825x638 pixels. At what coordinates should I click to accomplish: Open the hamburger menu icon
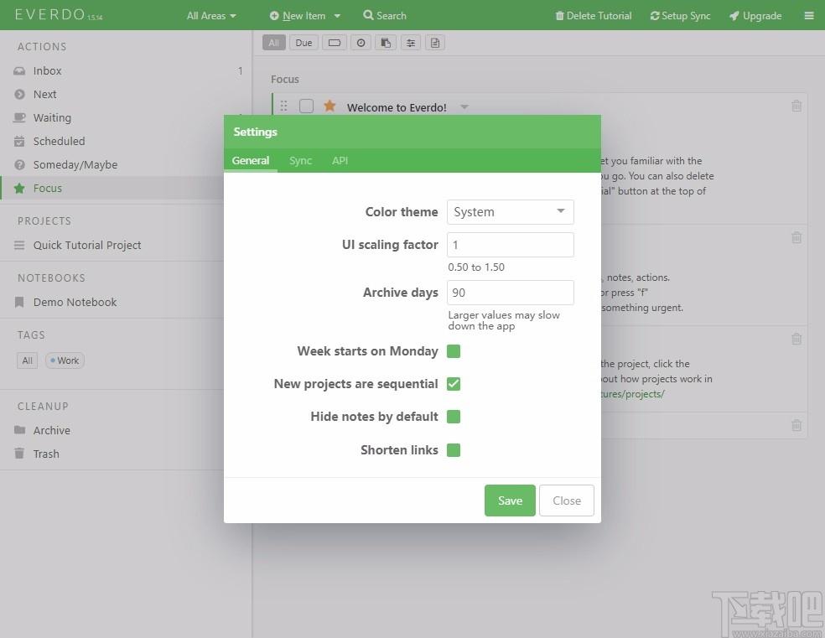(809, 16)
